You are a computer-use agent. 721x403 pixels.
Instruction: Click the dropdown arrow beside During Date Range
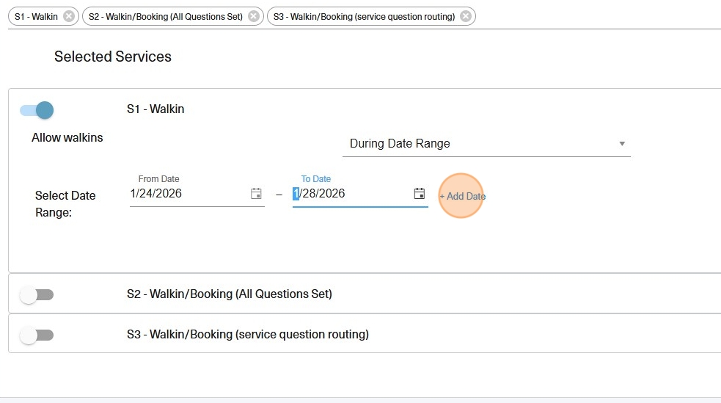[622, 144]
